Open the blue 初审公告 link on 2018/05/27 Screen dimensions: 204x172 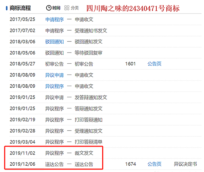[54, 64]
